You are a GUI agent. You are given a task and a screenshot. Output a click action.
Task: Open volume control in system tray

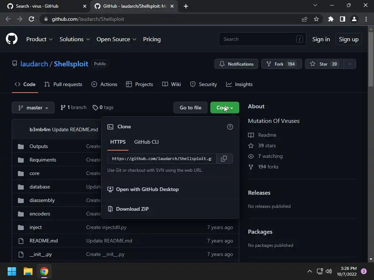click(329, 271)
